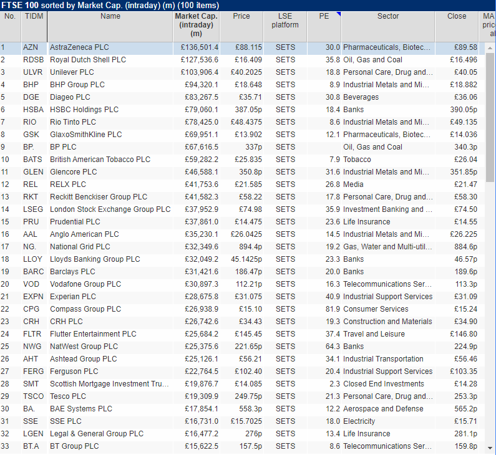
Task: Select Legal & General Group PLC
Action: [x=97, y=434]
